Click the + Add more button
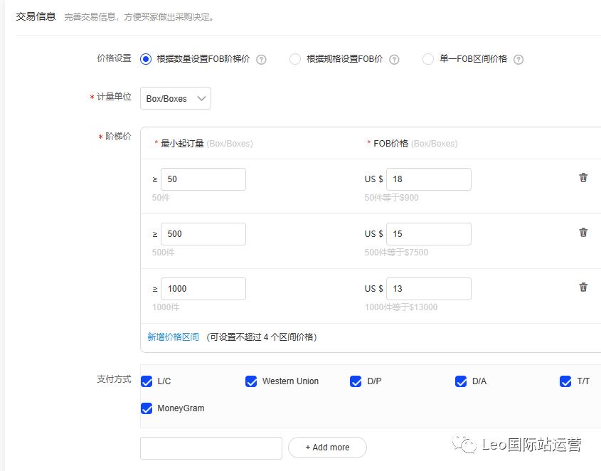Image resolution: width=601 pixels, height=471 pixels. pos(327,448)
